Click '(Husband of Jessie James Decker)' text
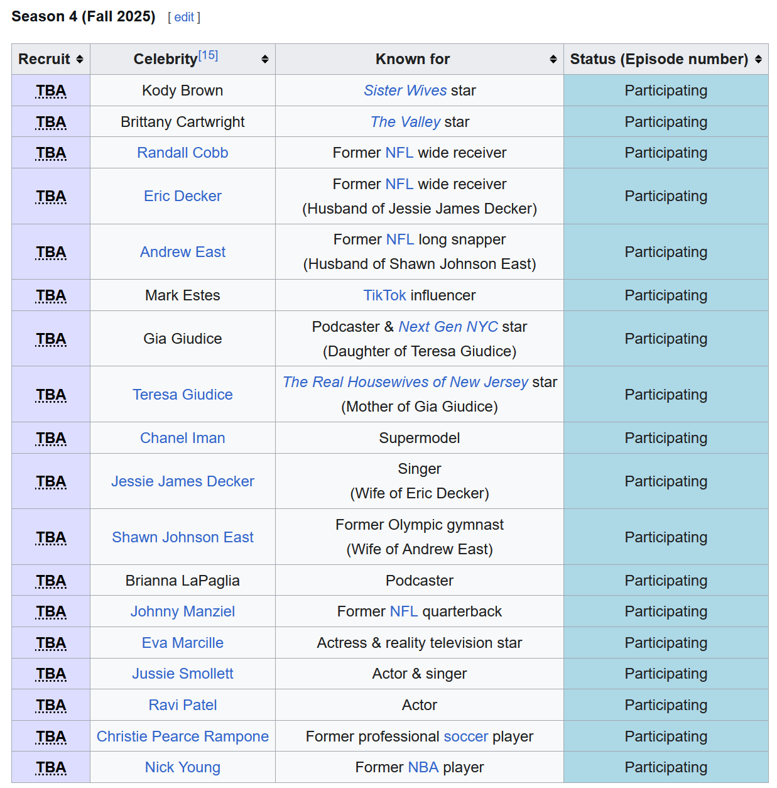The height and width of the screenshot is (788, 777). coord(420,209)
